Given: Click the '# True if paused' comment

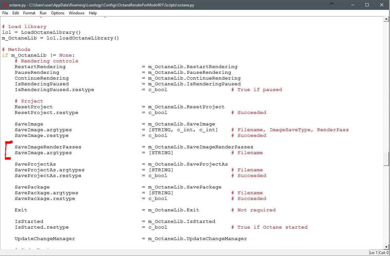Looking at the screenshot, I should click(257, 90).
